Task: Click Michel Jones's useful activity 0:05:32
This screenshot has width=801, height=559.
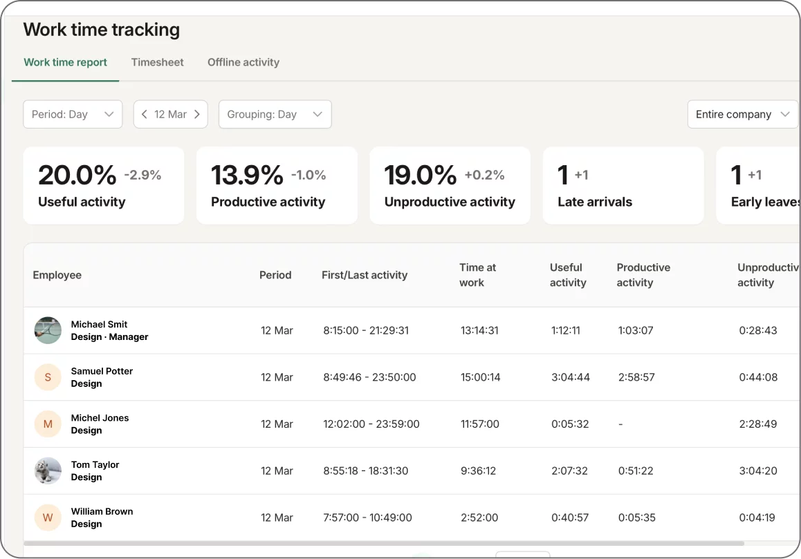Action: [570, 424]
